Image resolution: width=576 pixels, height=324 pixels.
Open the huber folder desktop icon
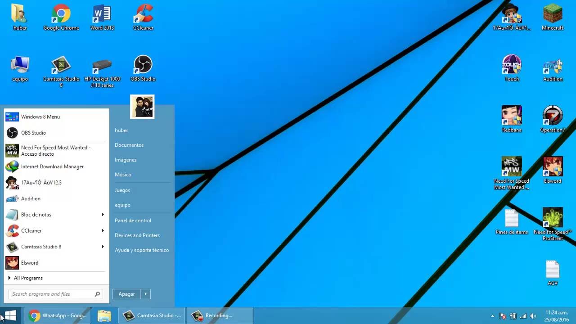point(20,17)
